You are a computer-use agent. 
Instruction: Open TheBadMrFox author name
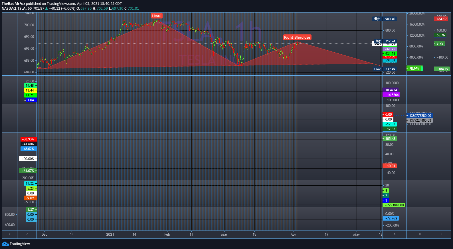click(13, 4)
